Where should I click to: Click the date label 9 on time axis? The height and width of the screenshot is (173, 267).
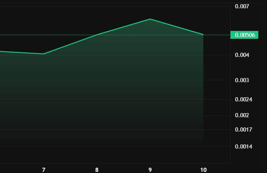point(150,170)
